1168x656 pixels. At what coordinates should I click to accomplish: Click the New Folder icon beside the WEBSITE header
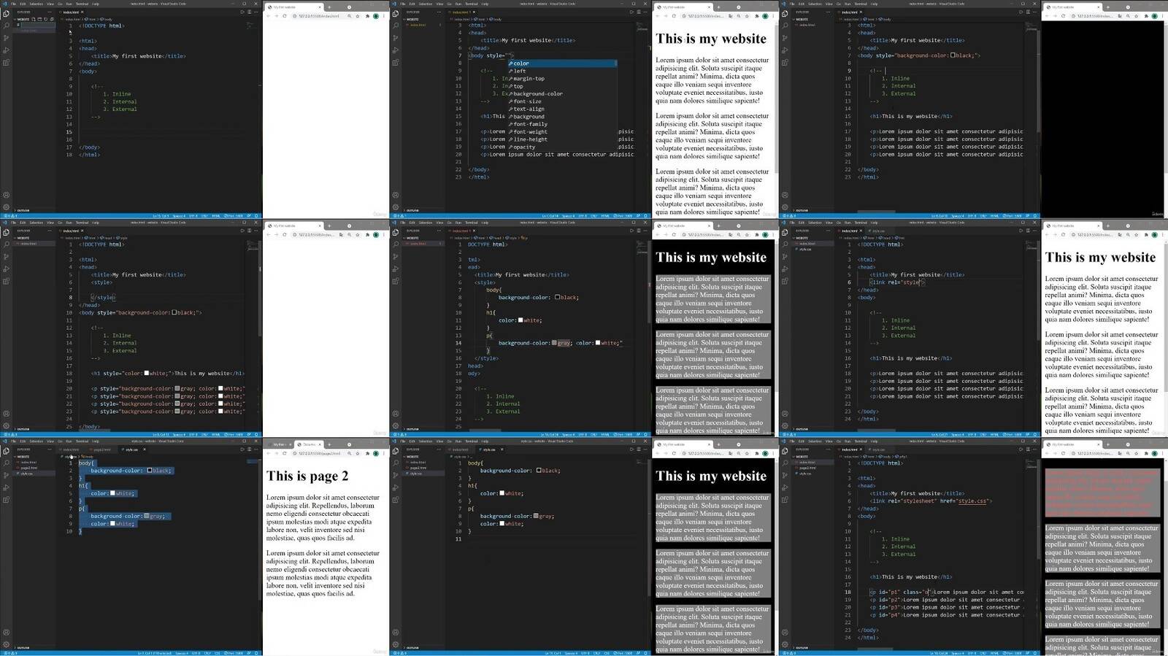[39, 19]
